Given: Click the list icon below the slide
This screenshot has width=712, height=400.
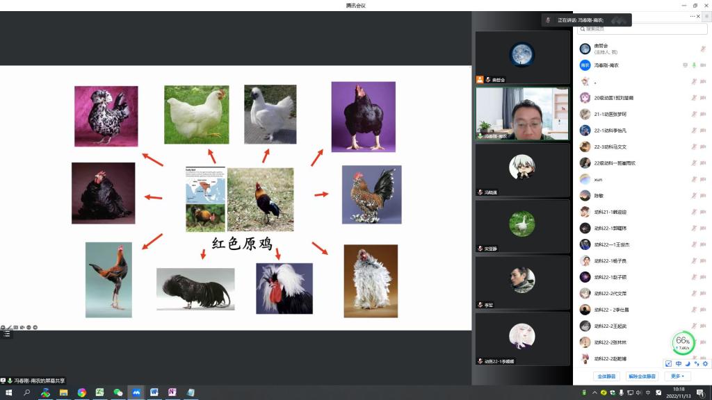Looking at the screenshot, I should [7, 334].
